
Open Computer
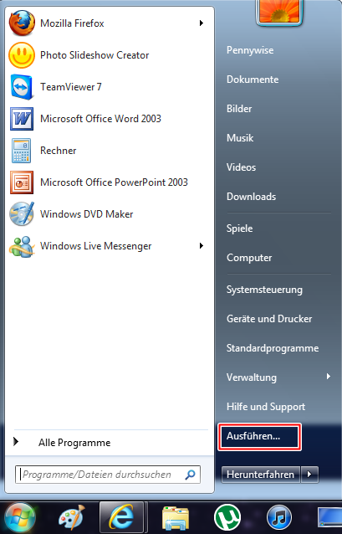249,258
